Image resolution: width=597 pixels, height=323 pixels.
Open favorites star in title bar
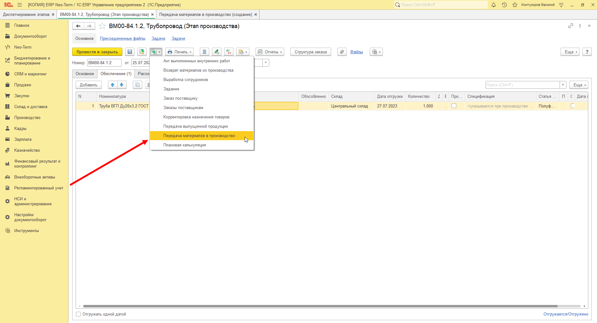tap(515, 5)
